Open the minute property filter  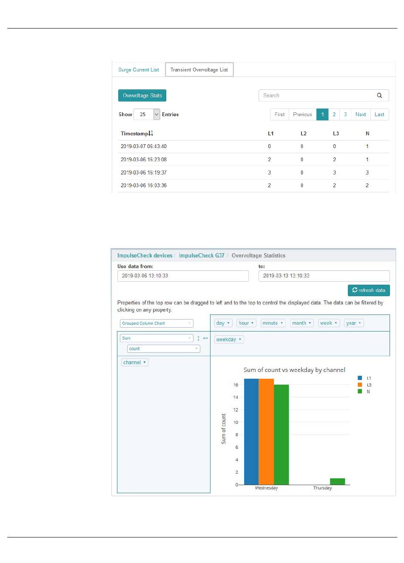click(273, 323)
